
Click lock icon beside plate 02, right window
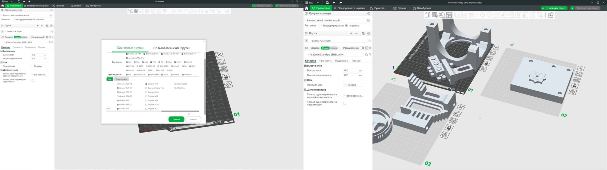pos(574,86)
